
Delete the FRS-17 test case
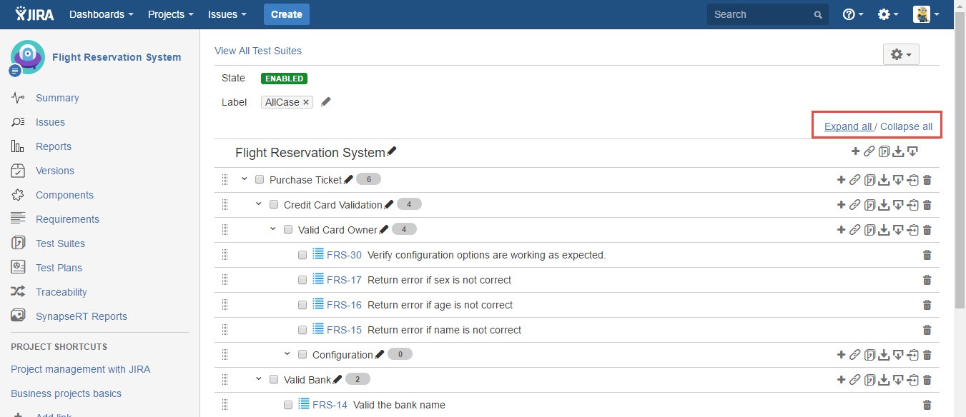tap(927, 280)
